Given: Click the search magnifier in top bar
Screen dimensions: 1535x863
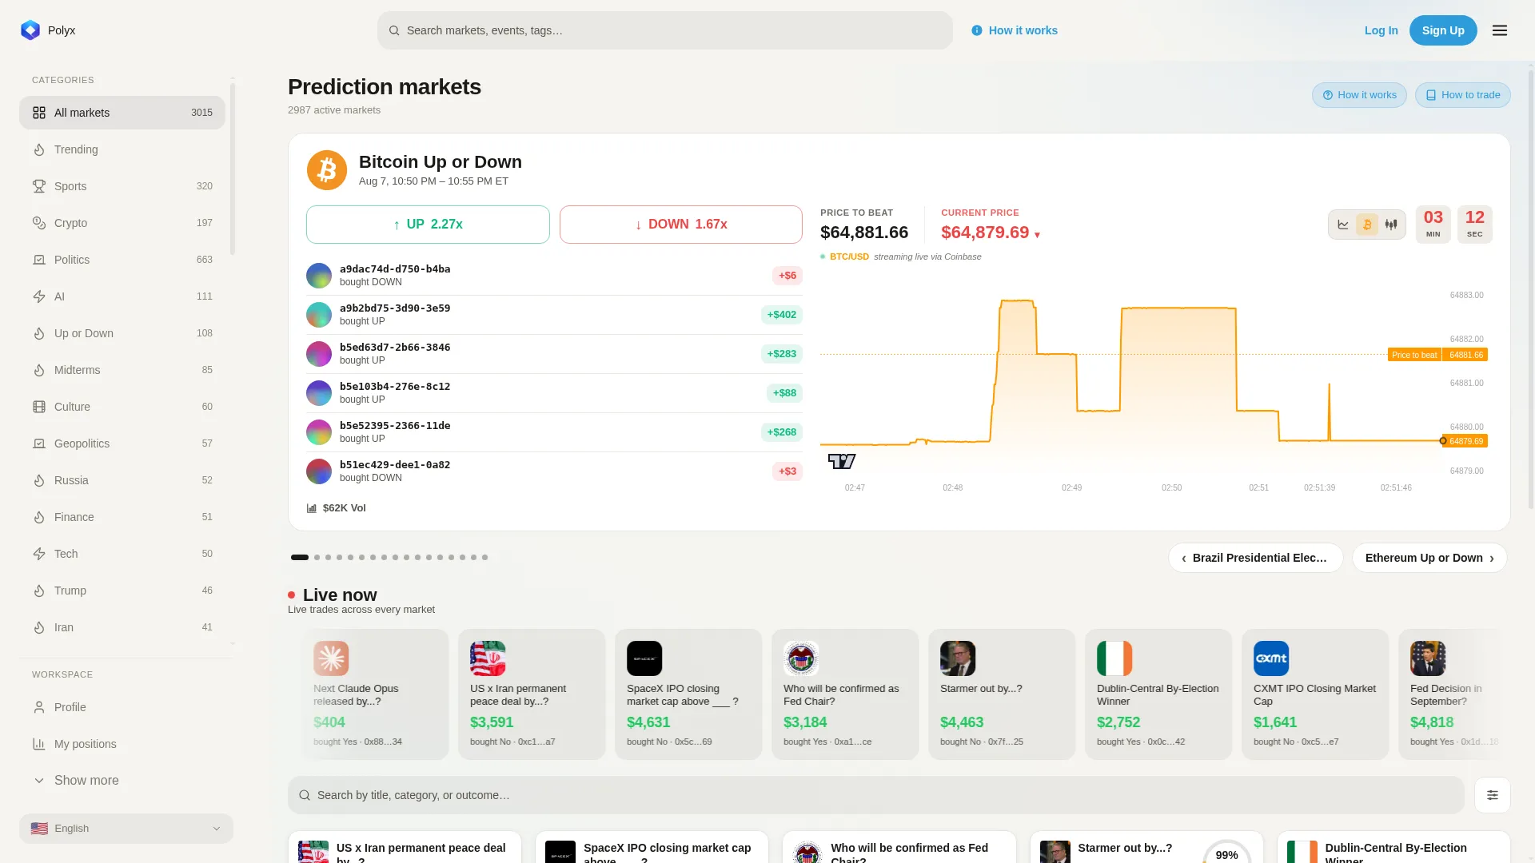Looking at the screenshot, I should [394, 30].
